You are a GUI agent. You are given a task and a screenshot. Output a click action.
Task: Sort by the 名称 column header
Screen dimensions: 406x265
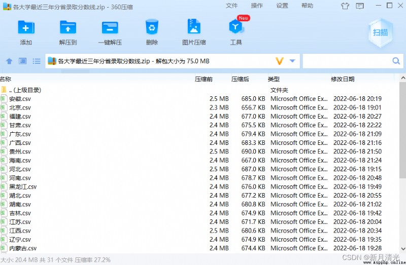(x=6, y=79)
